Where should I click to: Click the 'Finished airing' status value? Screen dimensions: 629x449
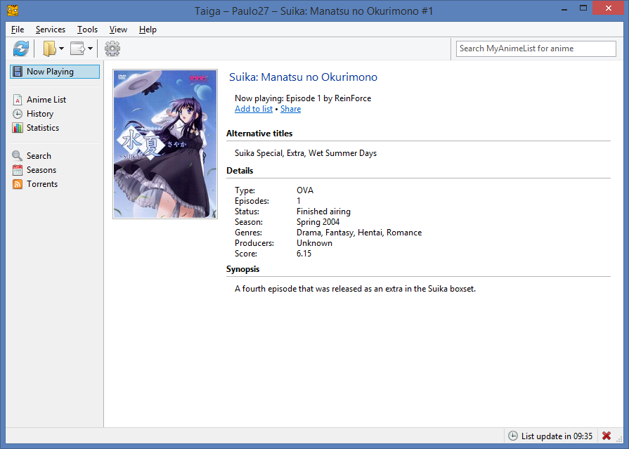pos(323,212)
